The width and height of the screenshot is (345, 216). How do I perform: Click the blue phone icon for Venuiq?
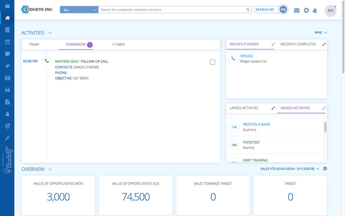click(x=233, y=59)
